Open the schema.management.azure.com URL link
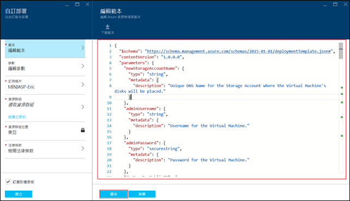350x201 pixels. click(x=238, y=51)
